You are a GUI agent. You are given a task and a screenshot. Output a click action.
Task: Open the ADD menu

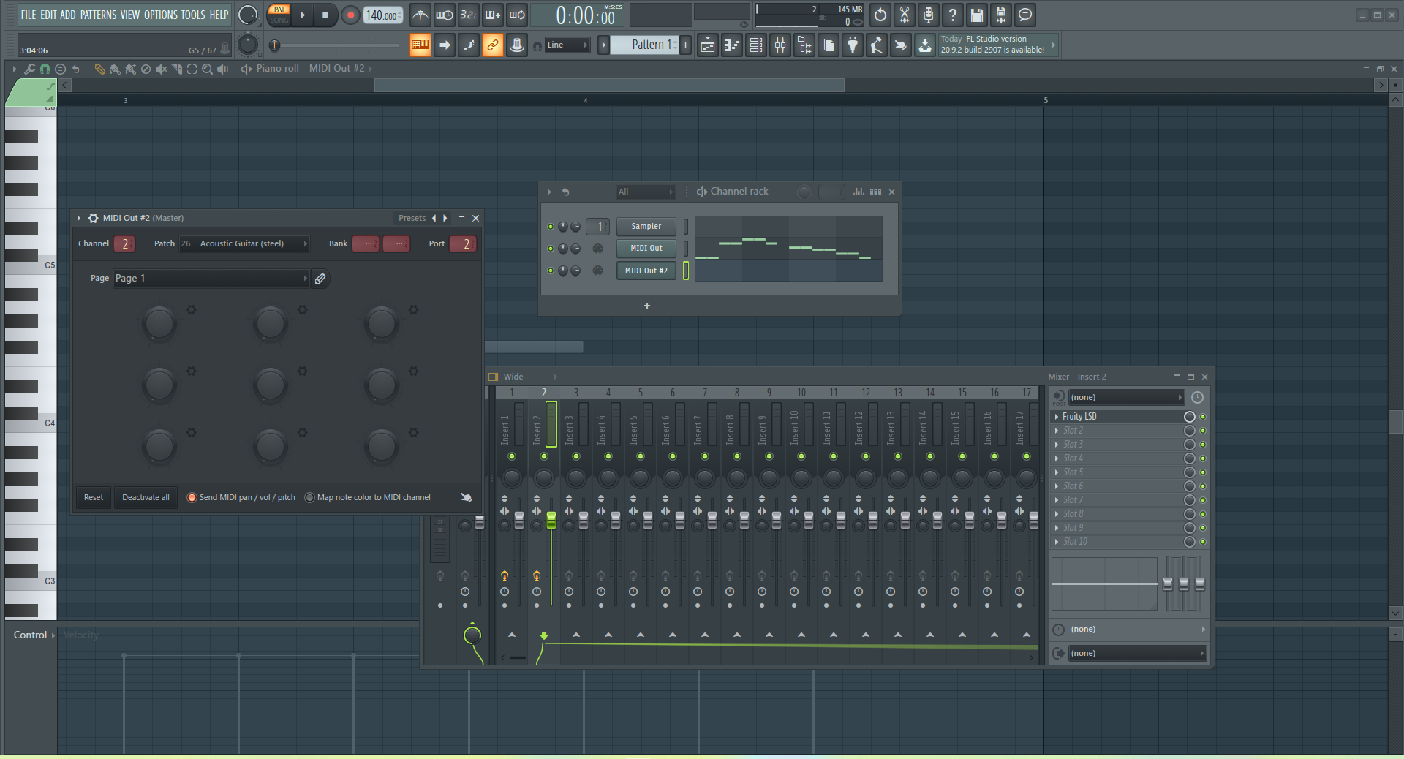point(68,15)
